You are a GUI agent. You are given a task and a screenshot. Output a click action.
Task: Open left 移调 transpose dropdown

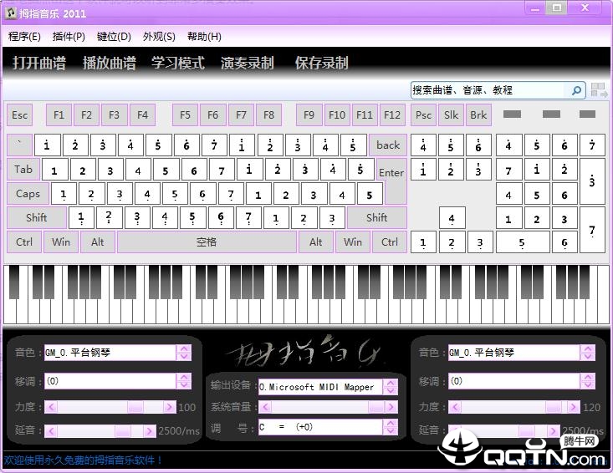(184, 381)
